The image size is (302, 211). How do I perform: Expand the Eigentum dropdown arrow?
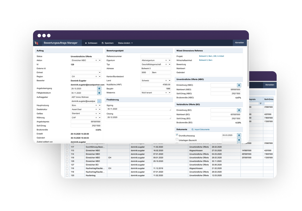tap(170, 60)
